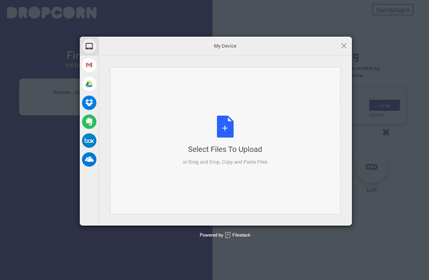The image size is (429, 280).
Task: Choose Gmail as upload source
Action: pyautogui.click(x=89, y=65)
